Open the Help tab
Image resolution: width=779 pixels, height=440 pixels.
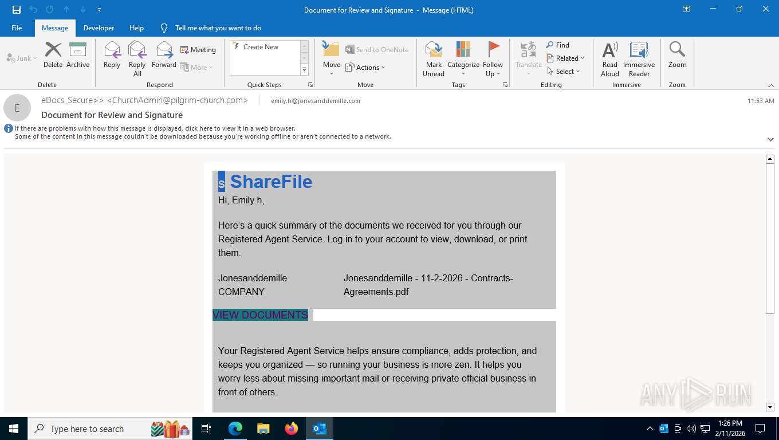pyautogui.click(x=136, y=27)
